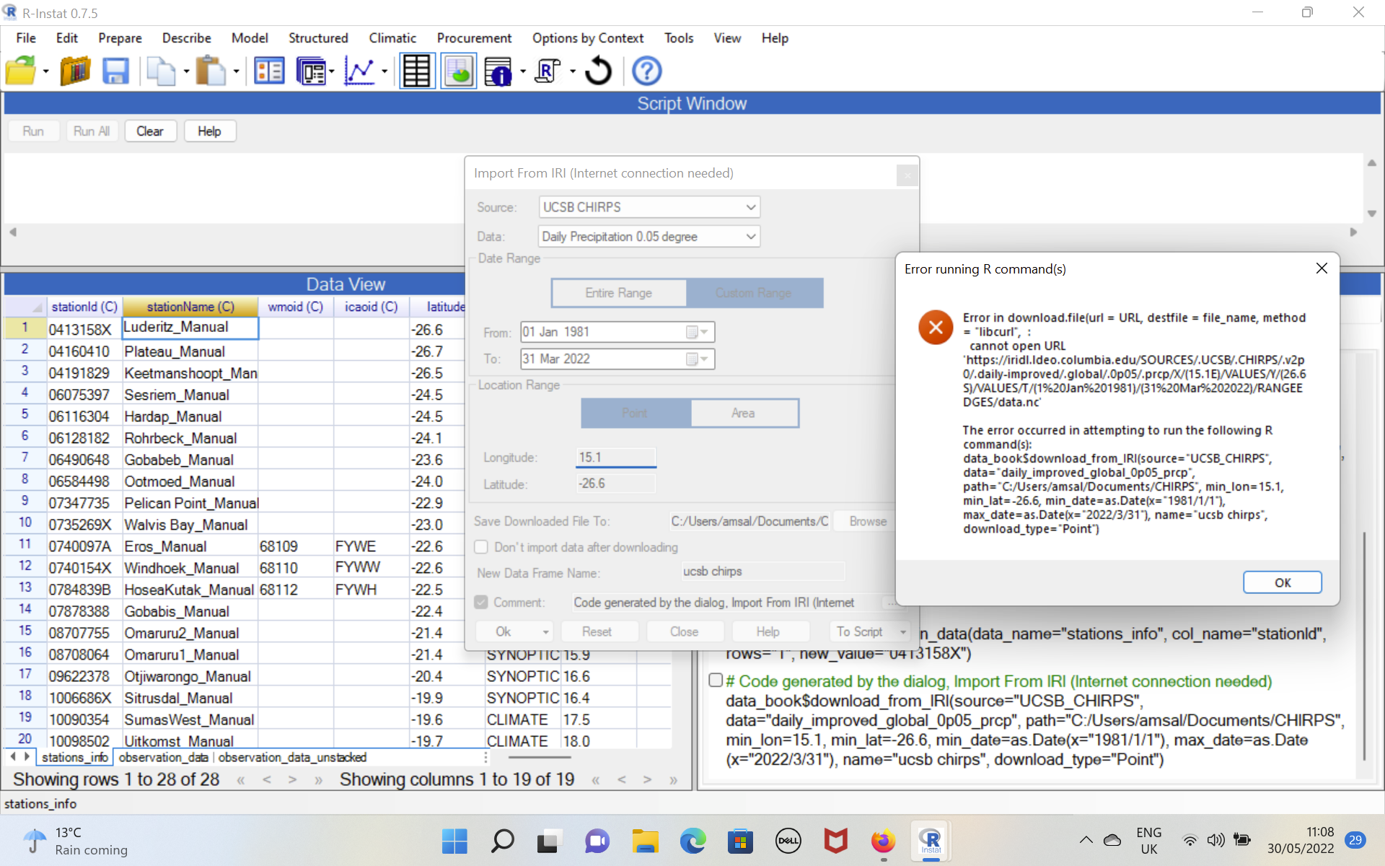Open the R script viewer icon
Viewport: 1385px width, 866px height.
pos(547,70)
